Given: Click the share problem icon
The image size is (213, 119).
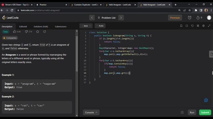Looking at the screenshot, I should [44, 32].
